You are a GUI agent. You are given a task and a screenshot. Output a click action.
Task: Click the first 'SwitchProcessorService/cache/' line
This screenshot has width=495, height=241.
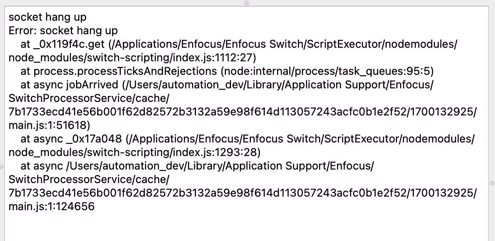(x=89, y=99)
